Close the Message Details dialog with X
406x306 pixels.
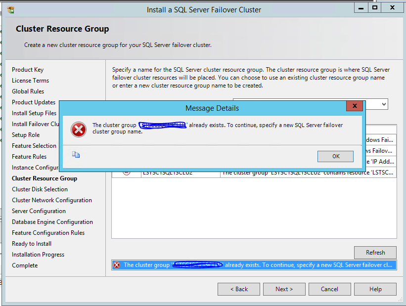point(355,106)
